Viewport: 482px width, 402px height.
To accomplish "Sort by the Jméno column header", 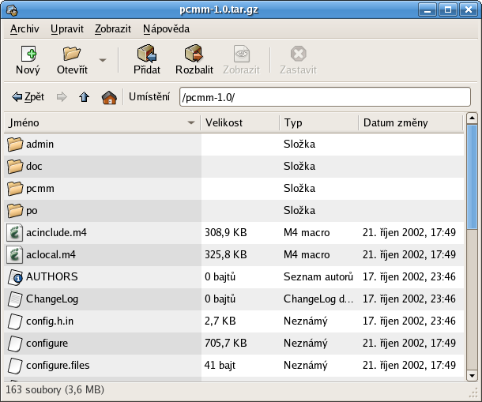I will [95, 123].
